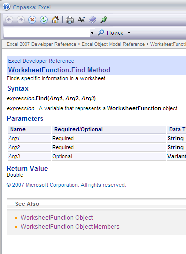Image resolution: width=186 pixels, height=254 pixels.
Task: Toggle keep on top pushpin
Action: point(104,20)
